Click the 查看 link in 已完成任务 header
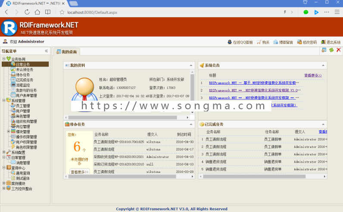The width and height of the screenshot is (343, 212). point(323,132)
